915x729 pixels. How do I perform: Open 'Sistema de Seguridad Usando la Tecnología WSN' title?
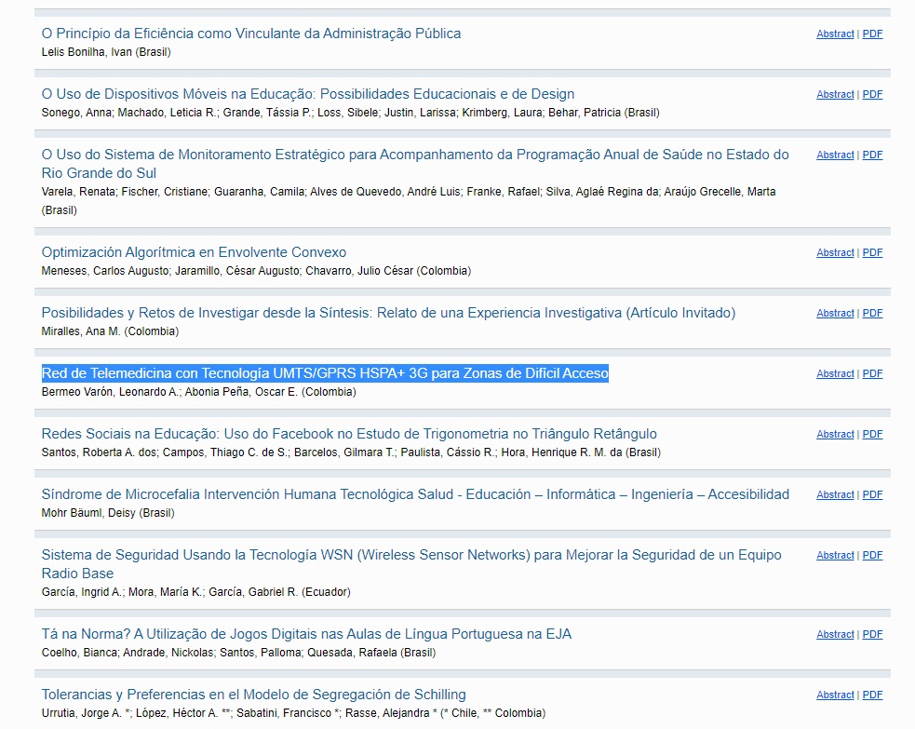click(410, 555)
